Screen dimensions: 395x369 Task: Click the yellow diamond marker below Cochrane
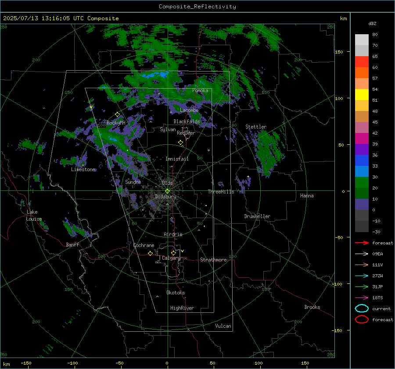151,254
